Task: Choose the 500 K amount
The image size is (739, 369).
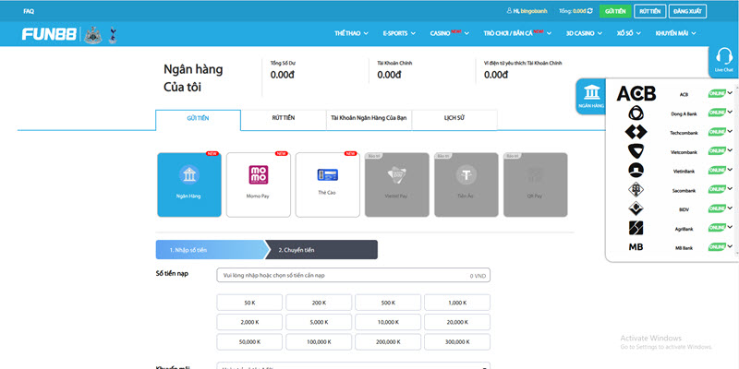Action: click(388, 303)
